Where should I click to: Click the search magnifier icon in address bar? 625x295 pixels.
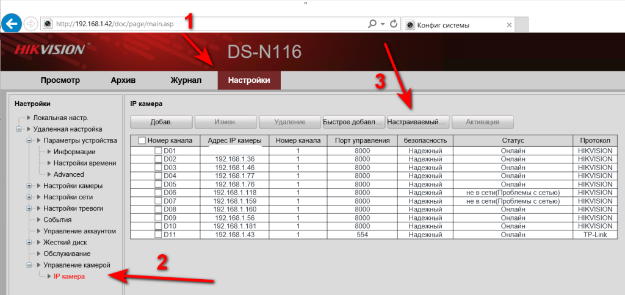pyautogui.click(x=372, y=24)
